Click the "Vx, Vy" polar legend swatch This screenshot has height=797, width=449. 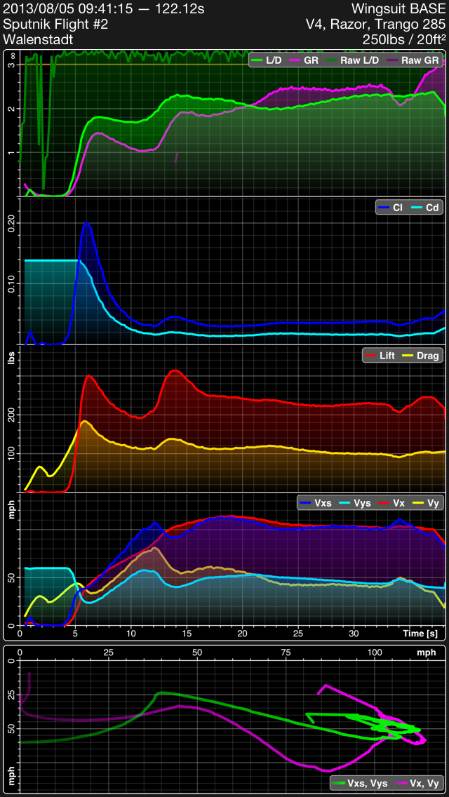tap(403, 782)
